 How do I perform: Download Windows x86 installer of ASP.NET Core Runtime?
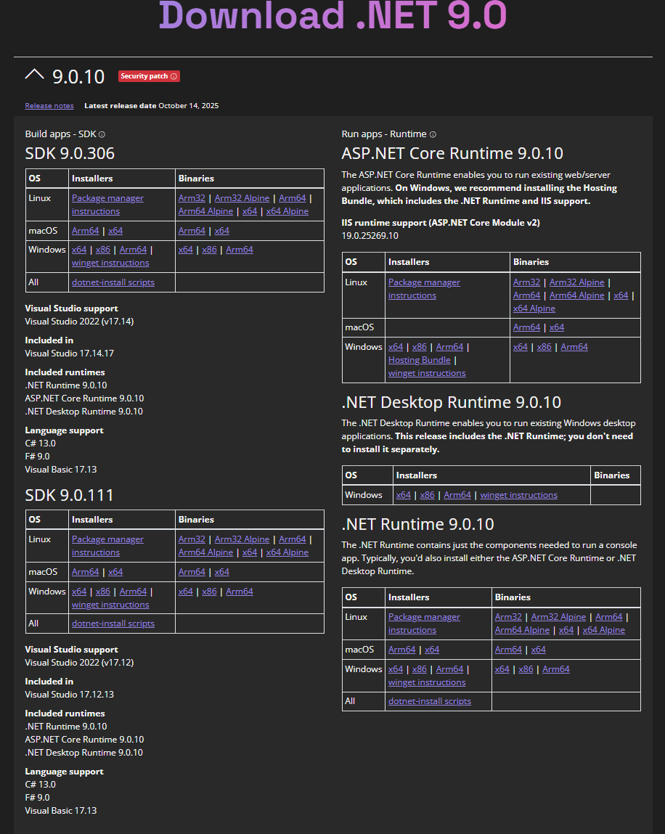[419, 346]
